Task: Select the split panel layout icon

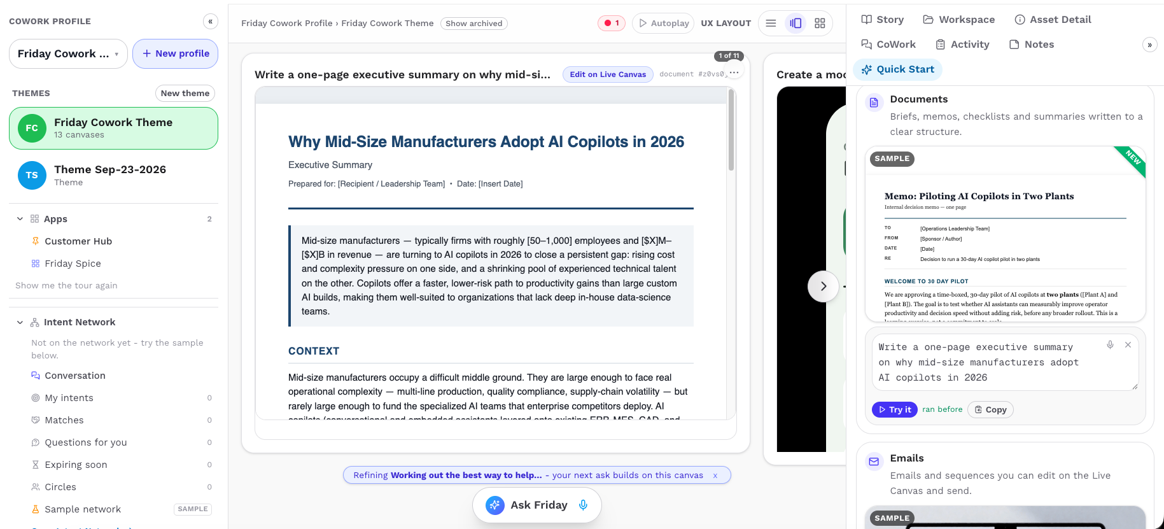Action: point(796,23)
